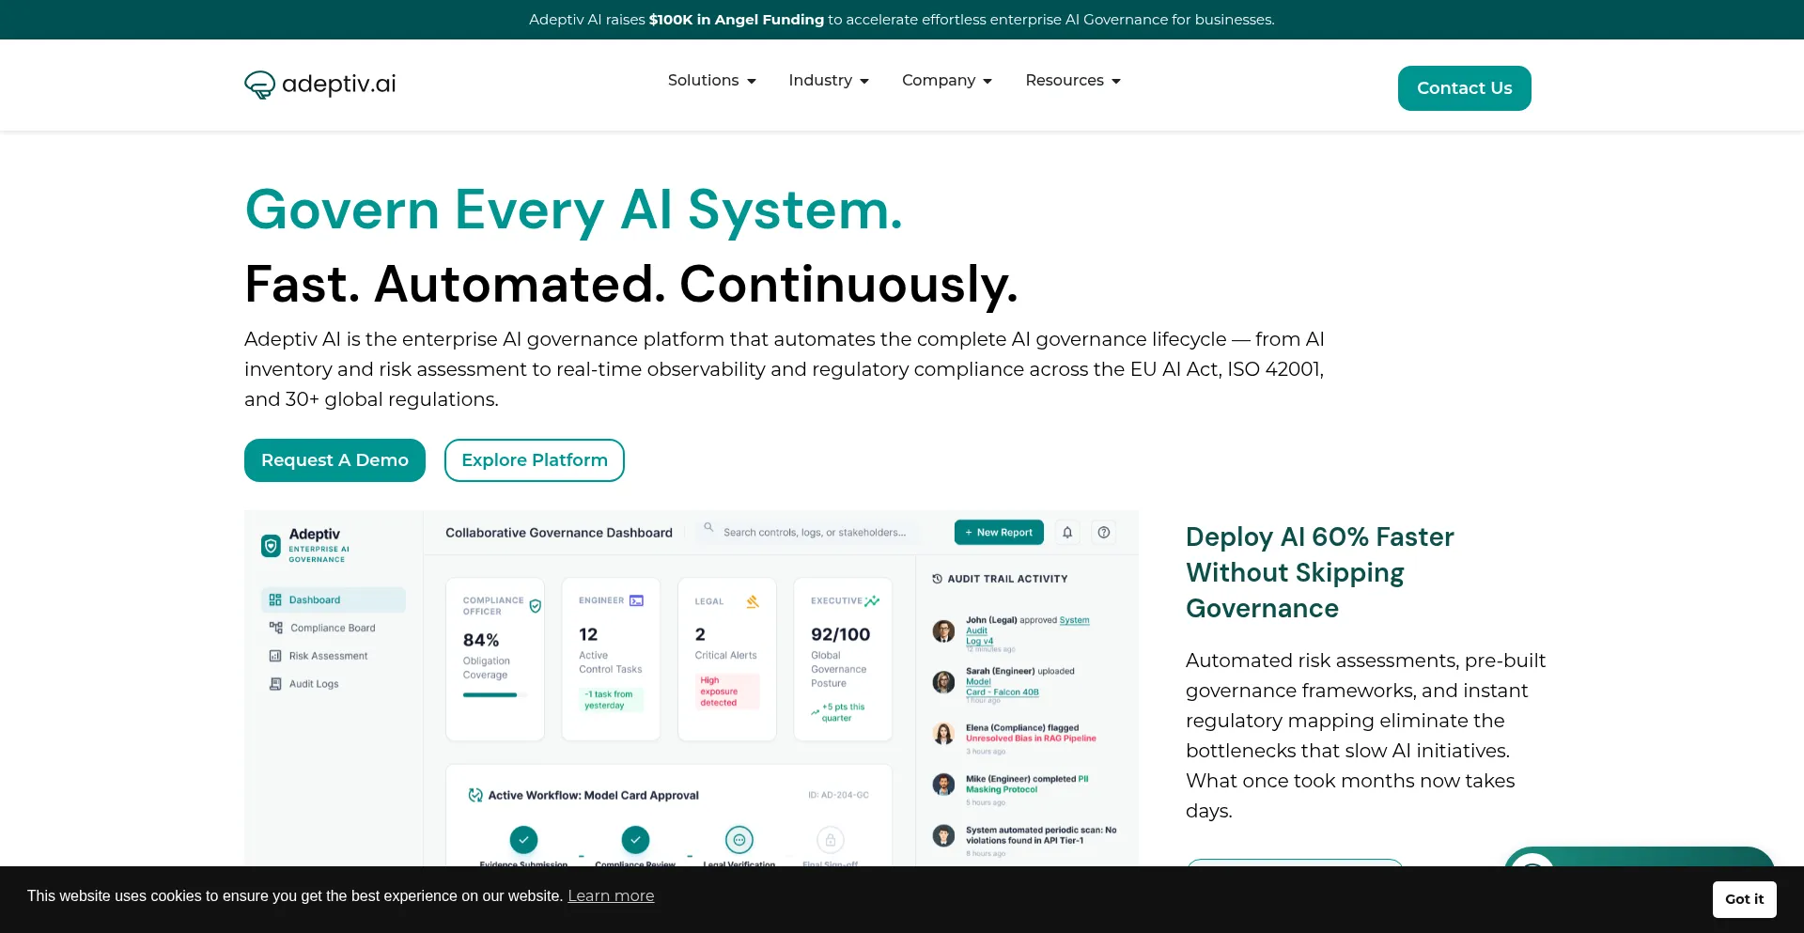The height and width of the screenshot is (933, 1804).
Task: Click the 92/100 Global Governance Posture score
Action: click(x=841, y=634)
